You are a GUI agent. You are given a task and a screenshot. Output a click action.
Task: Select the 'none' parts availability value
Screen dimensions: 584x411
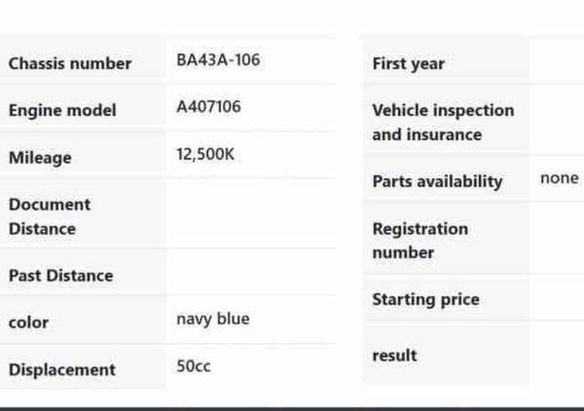(559, 178)
